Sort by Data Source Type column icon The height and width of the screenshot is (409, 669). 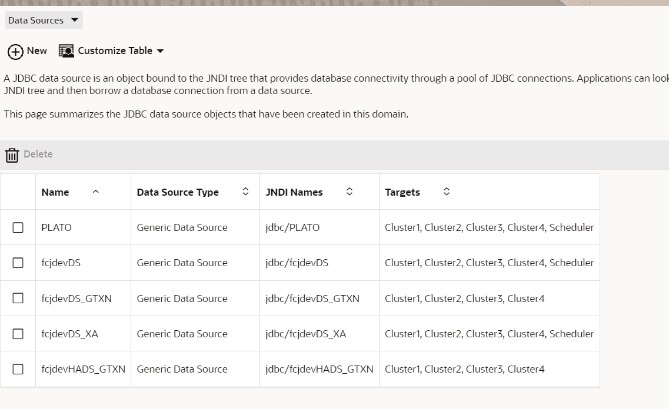click(x=245, y=192)
